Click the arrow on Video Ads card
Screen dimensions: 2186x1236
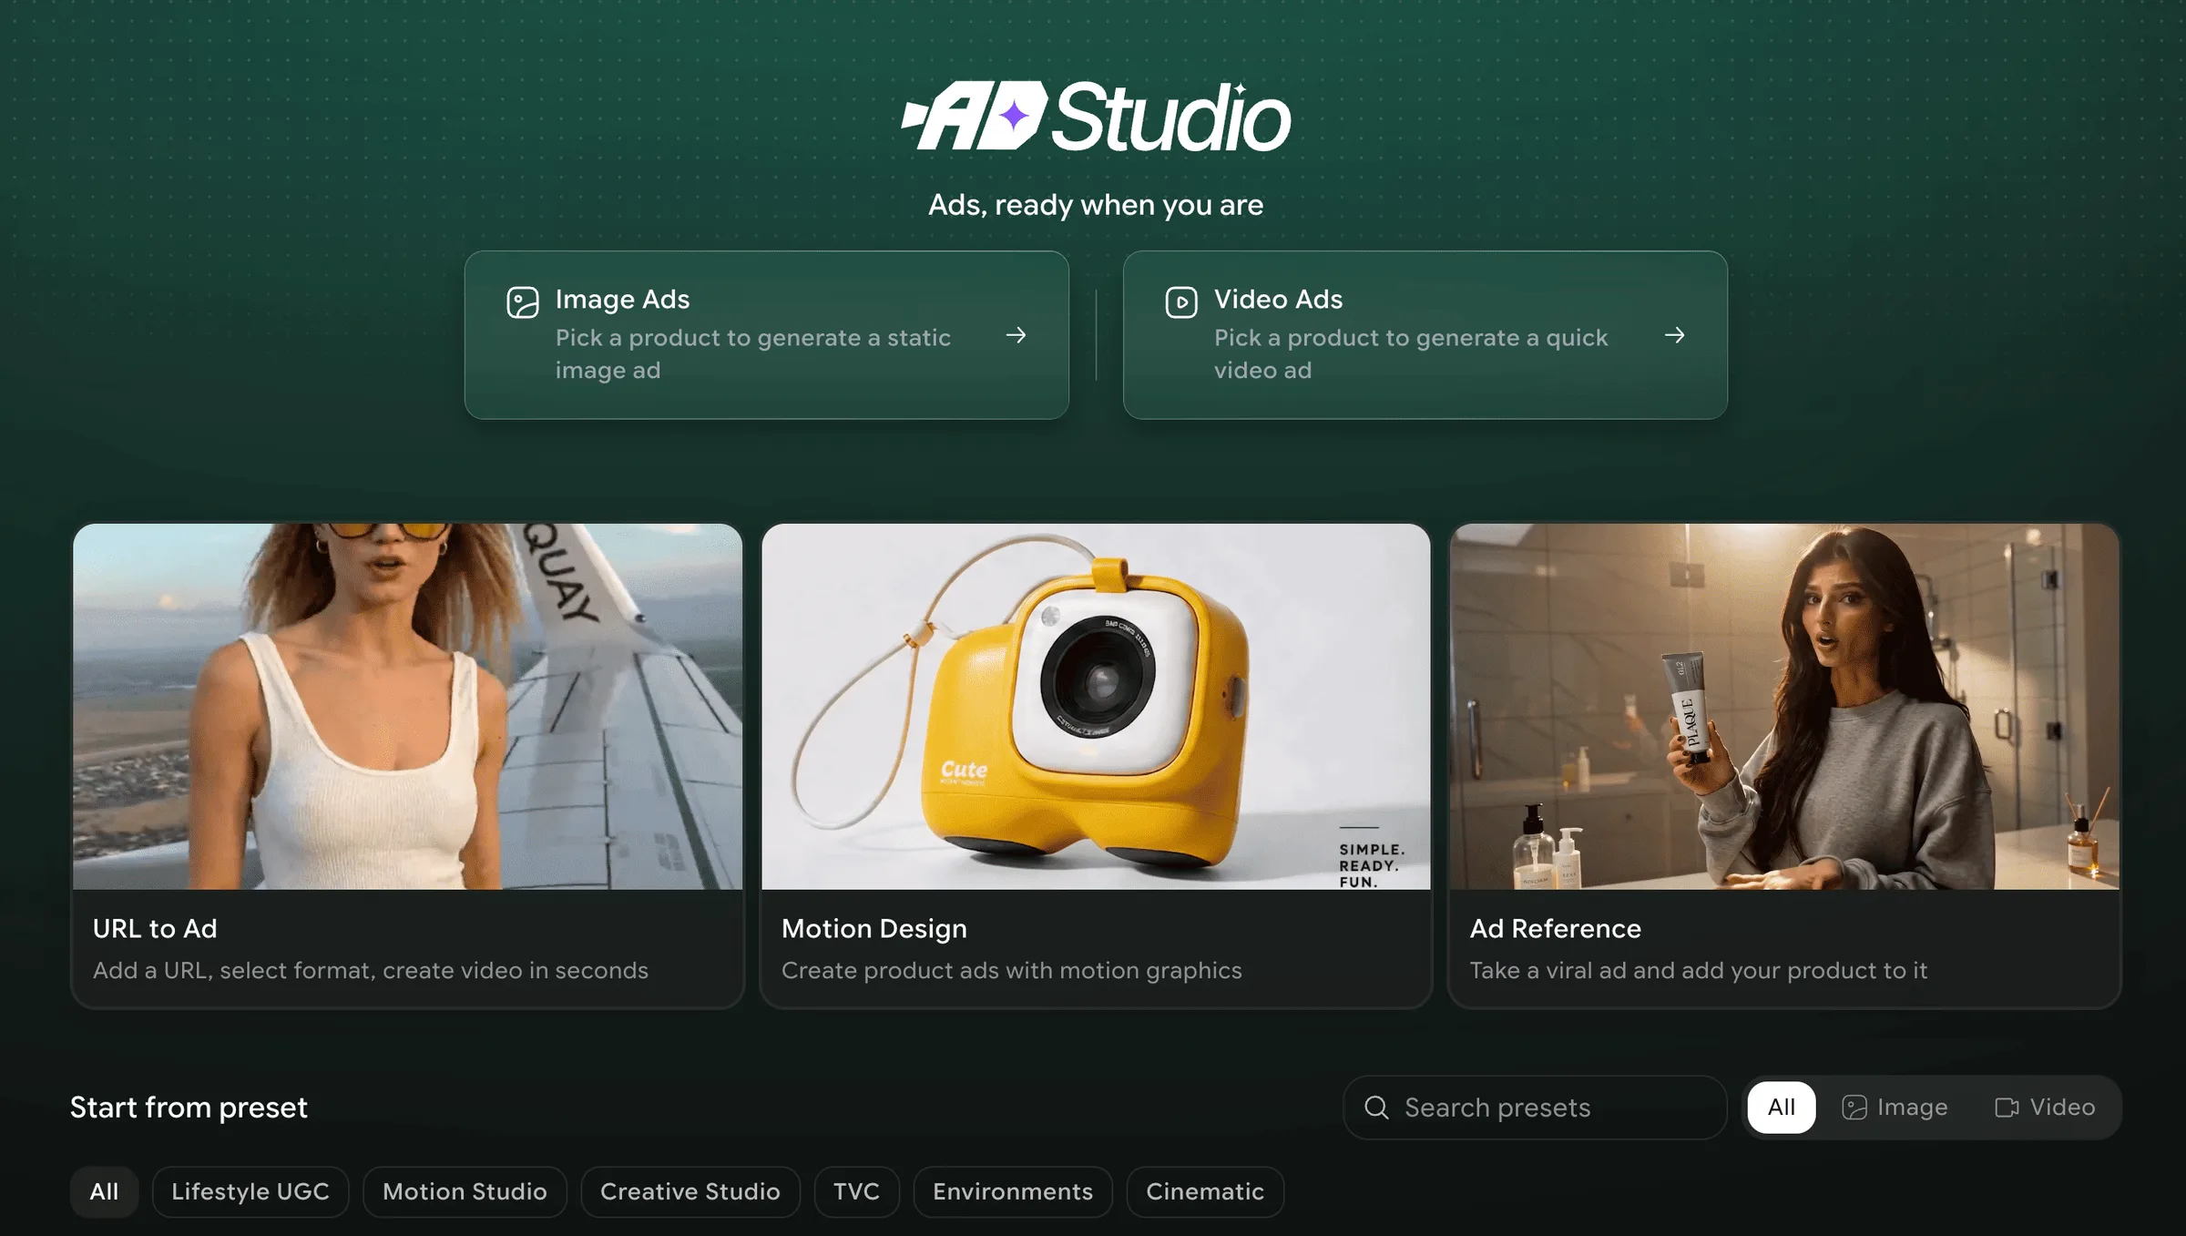(1674, 335)
